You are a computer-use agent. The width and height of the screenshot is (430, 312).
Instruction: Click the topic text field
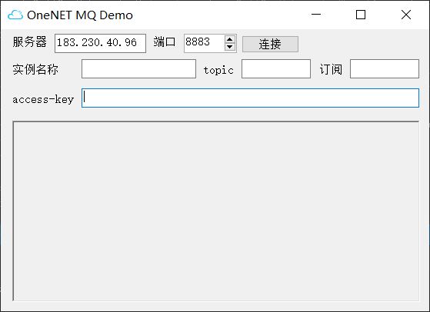tap(276, 68)
